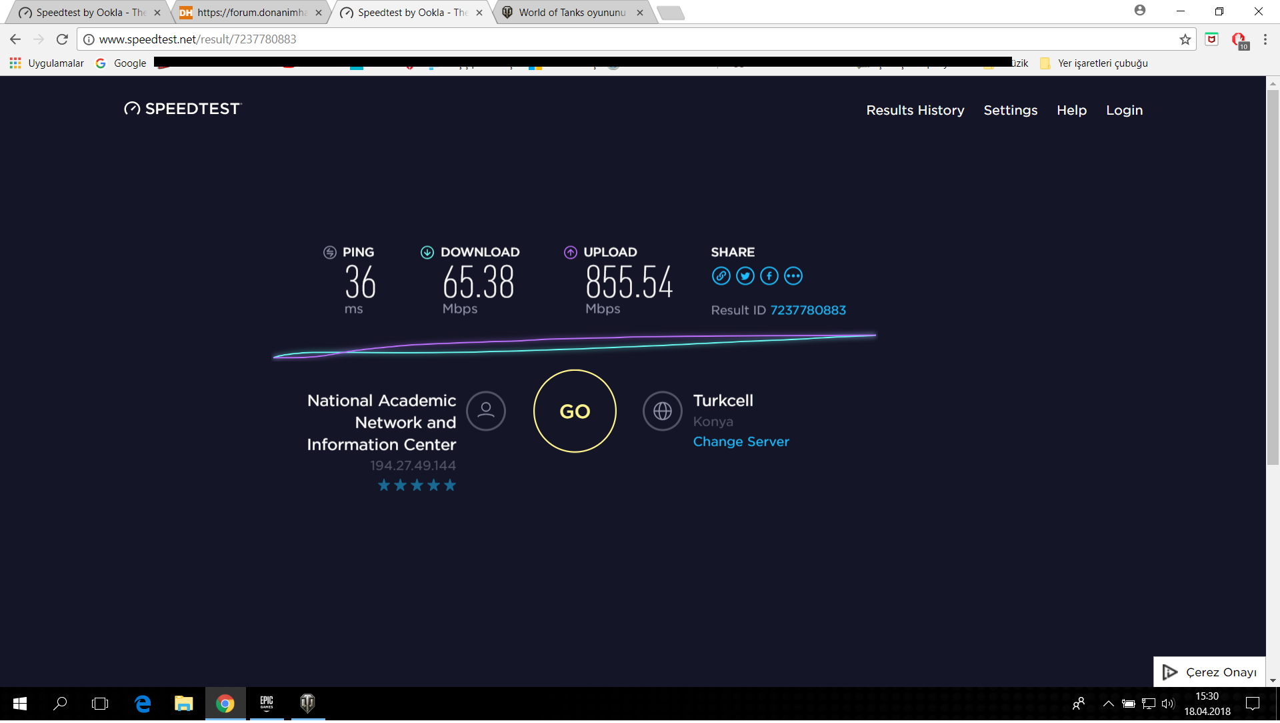
Task: Open File Explorer from taskbar
Action: [183, 704]
